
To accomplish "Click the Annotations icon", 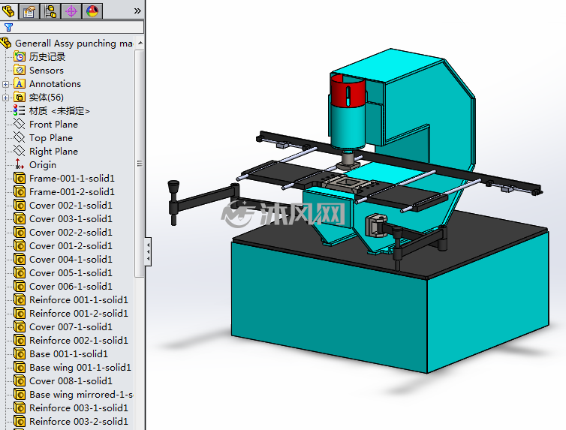I will point(19,84).
